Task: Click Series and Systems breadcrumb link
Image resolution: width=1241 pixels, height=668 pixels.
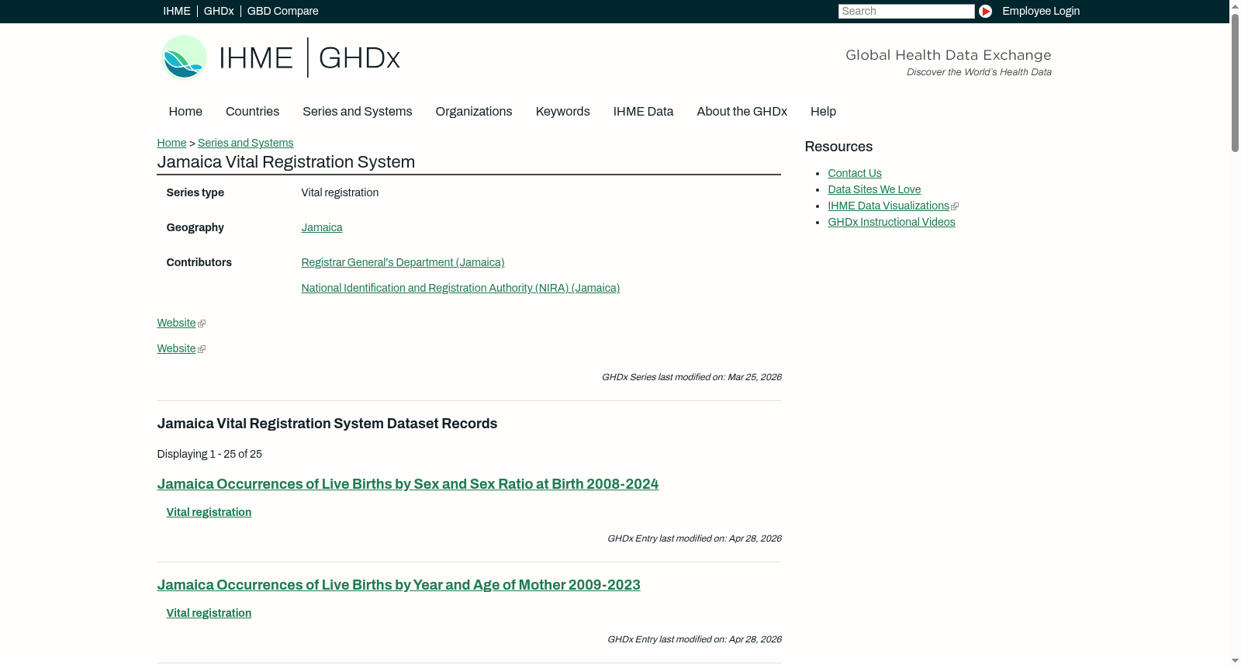Action: (246, 143)
